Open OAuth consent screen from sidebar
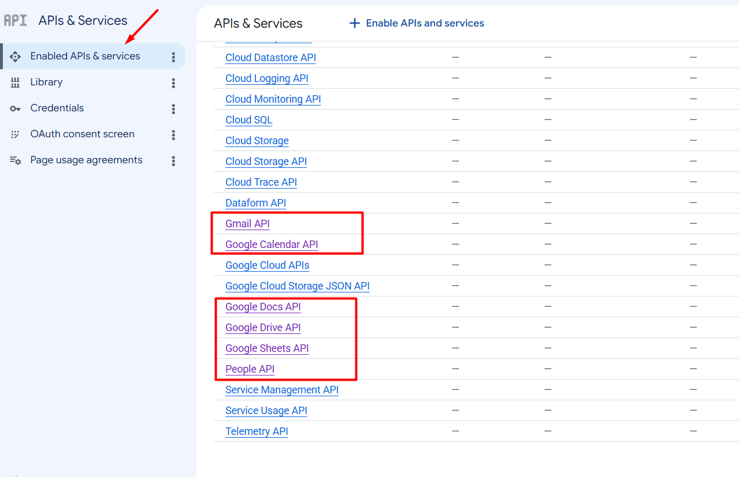This screenshot has width=739, height=477. [x=92, y=134]
